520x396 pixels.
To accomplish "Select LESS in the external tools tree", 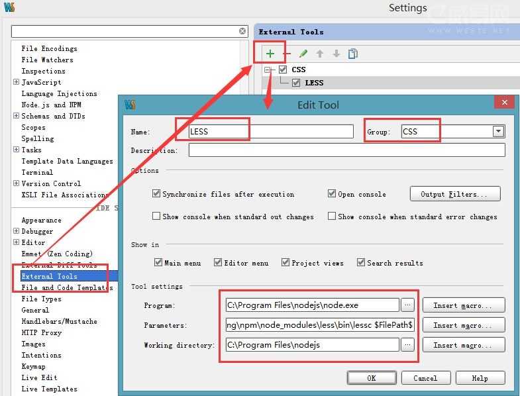I will tap(314, 83).
